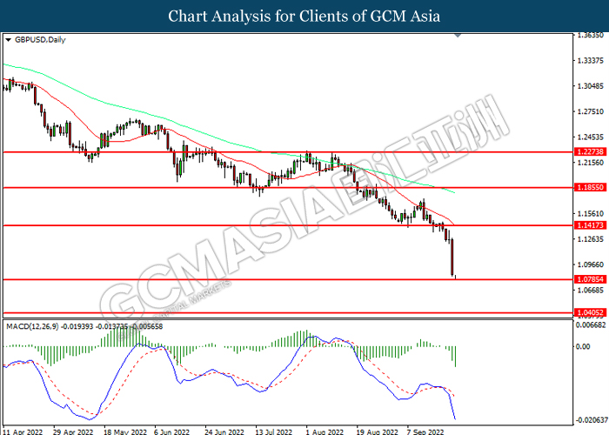Click the 1.09660 price axis value

point(591,264)
